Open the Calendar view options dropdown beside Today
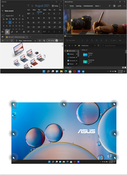Image resolution: width=127 pixels, height=175 pixels. [62, 6]
